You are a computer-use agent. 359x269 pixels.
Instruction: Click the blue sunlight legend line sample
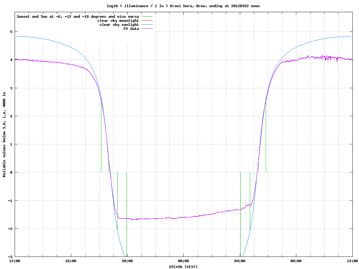[x=147, y=25]
